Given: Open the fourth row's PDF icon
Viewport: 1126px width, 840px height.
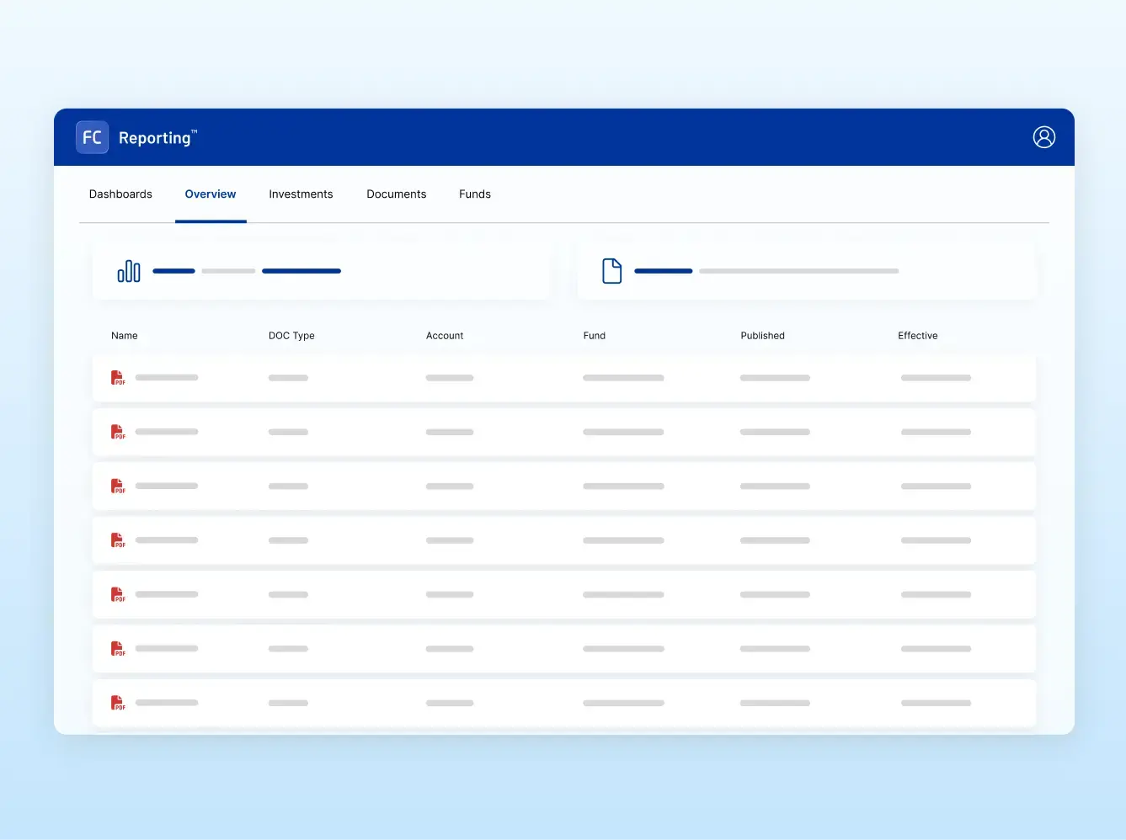Looking at the screenshot, I should click(118, 540).
